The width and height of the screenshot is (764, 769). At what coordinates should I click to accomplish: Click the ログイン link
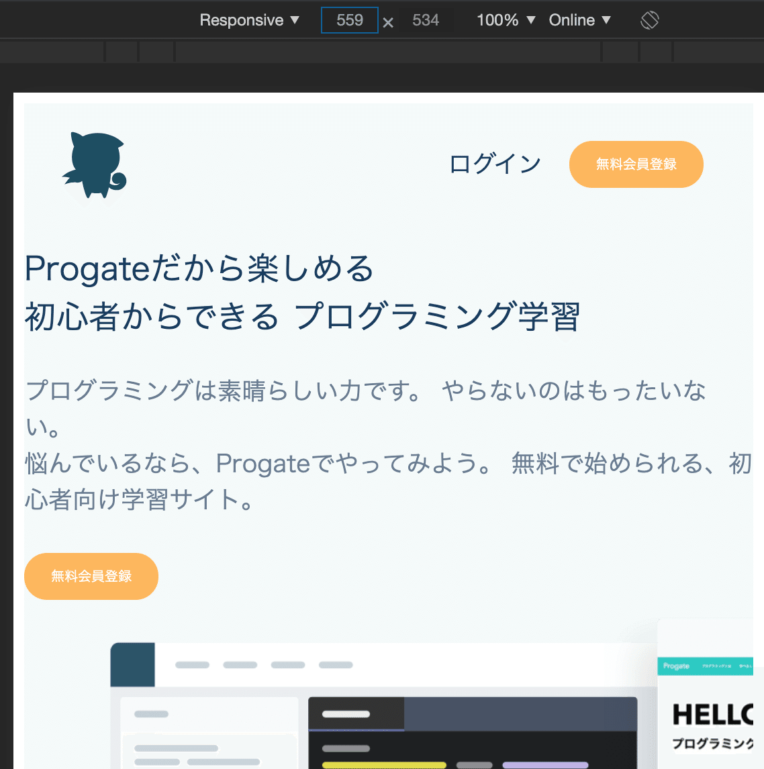[495, 163]
